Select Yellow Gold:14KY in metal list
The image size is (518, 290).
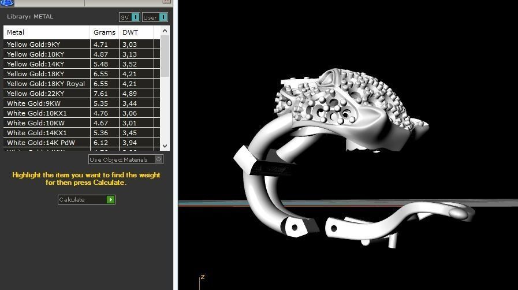(46, 64)
